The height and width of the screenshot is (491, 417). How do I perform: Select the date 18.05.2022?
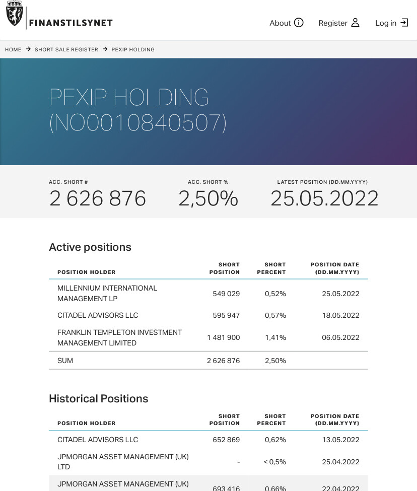(340, 315)
